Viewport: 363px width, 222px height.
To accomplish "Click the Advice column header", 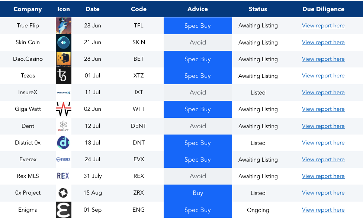I will click(197, 9).
